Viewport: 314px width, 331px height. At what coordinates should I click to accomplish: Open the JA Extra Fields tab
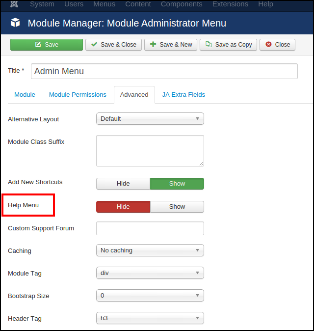183,95
